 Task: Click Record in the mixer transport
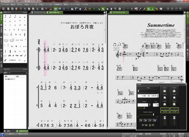point(155,121)
